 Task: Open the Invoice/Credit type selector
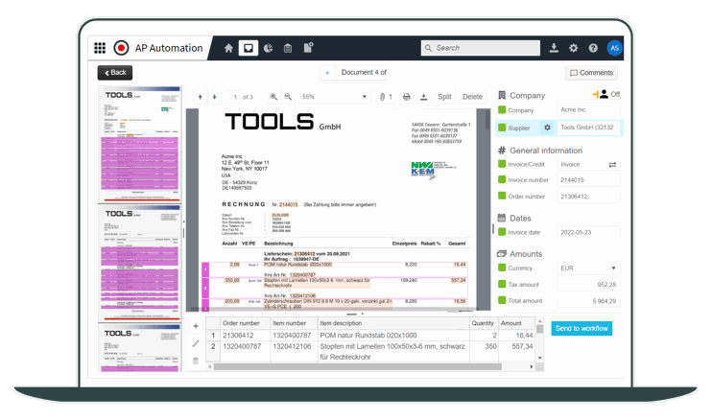click(x=588, y=164)
